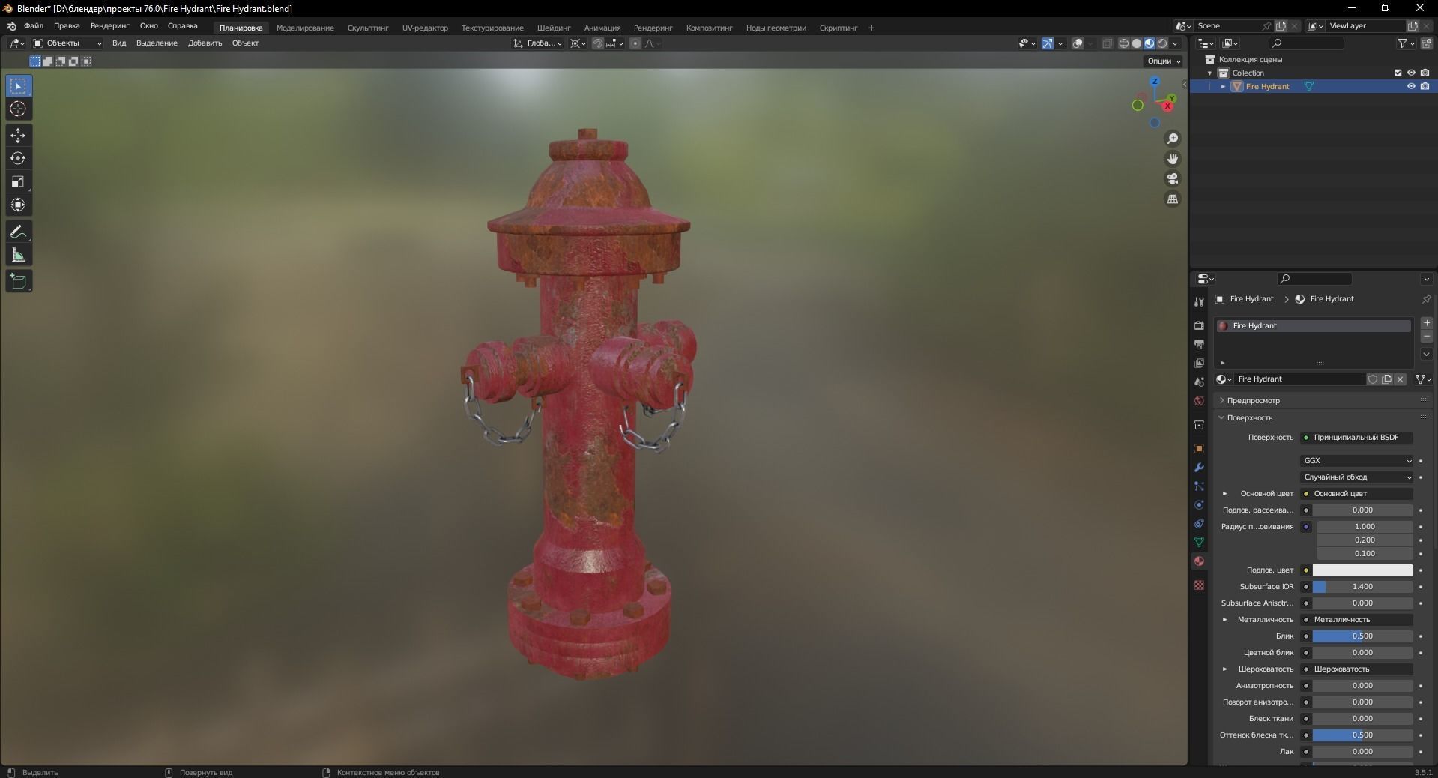This screenshot has width=1438, height=778.
Task: Open the Output properties tab
Action: point(1199,344)
